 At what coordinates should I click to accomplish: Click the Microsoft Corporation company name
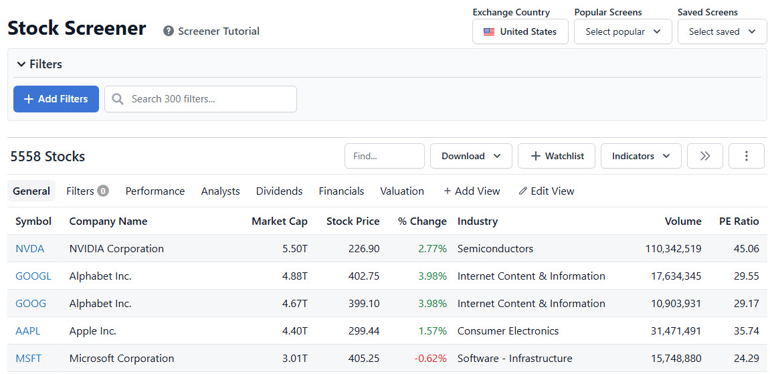pos(122,358)
